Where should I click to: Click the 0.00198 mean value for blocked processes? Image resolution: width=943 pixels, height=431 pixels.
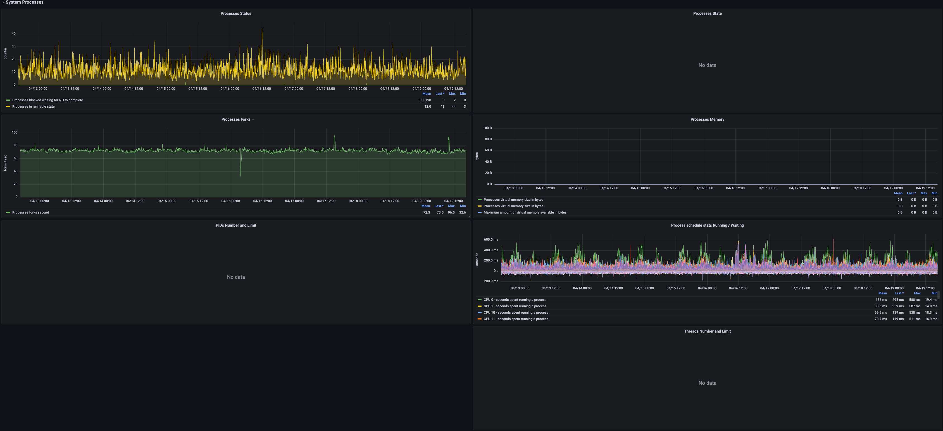pyautogui.click(x=425, y=100)
